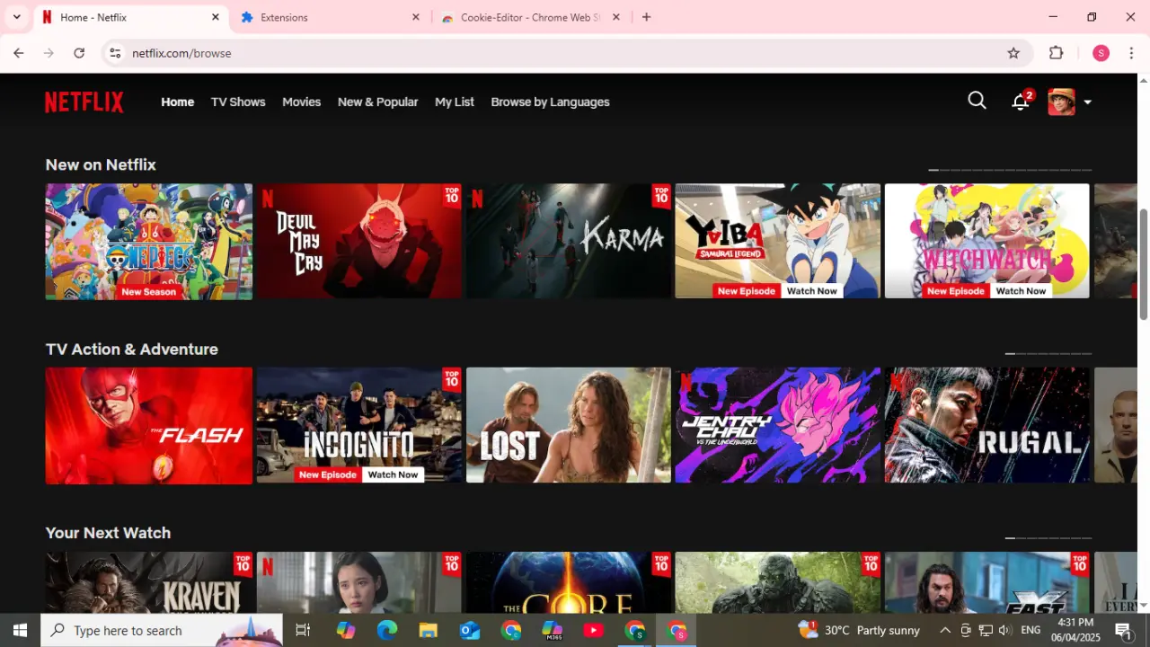Image resolution: width=1150 pixels, height=647 pixels.
Task: Click Watch Now on YAIBA
Action: coord(812,291)
